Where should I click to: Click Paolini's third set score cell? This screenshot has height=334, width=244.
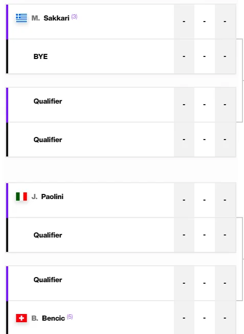coord(225,200)
